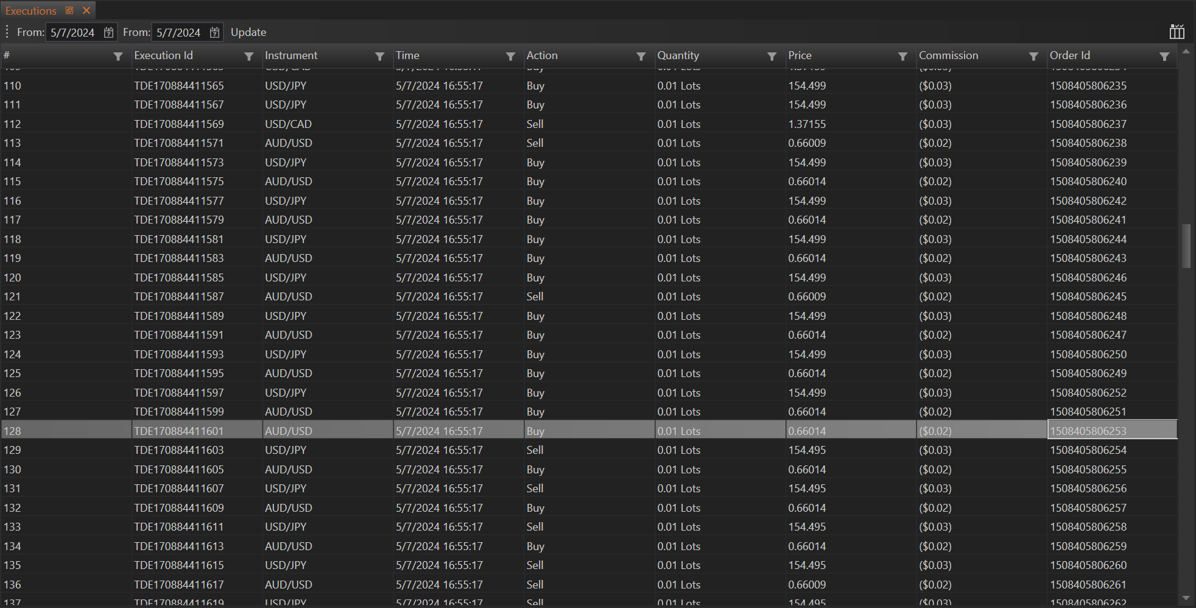
Task: Close the Executions tab
Action: 86,10
